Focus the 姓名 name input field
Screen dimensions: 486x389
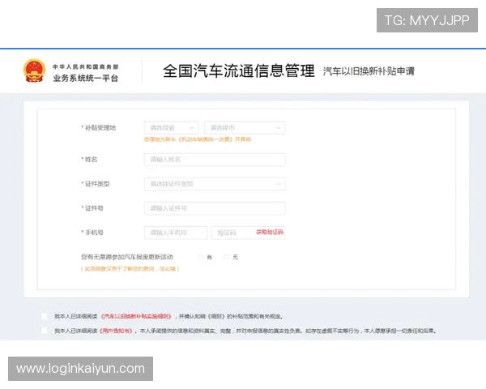tap(215, 160)
